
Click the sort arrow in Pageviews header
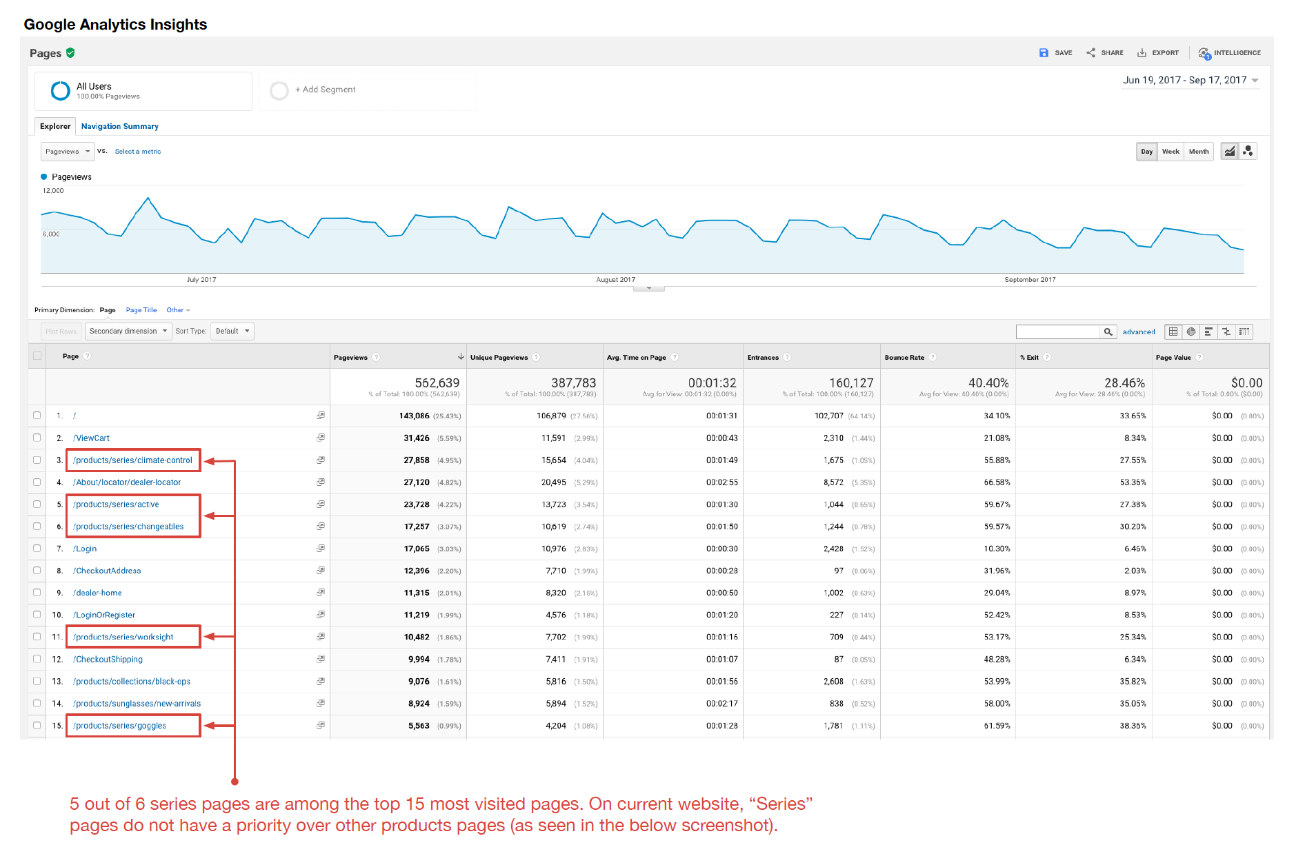[x=461, y=357]
